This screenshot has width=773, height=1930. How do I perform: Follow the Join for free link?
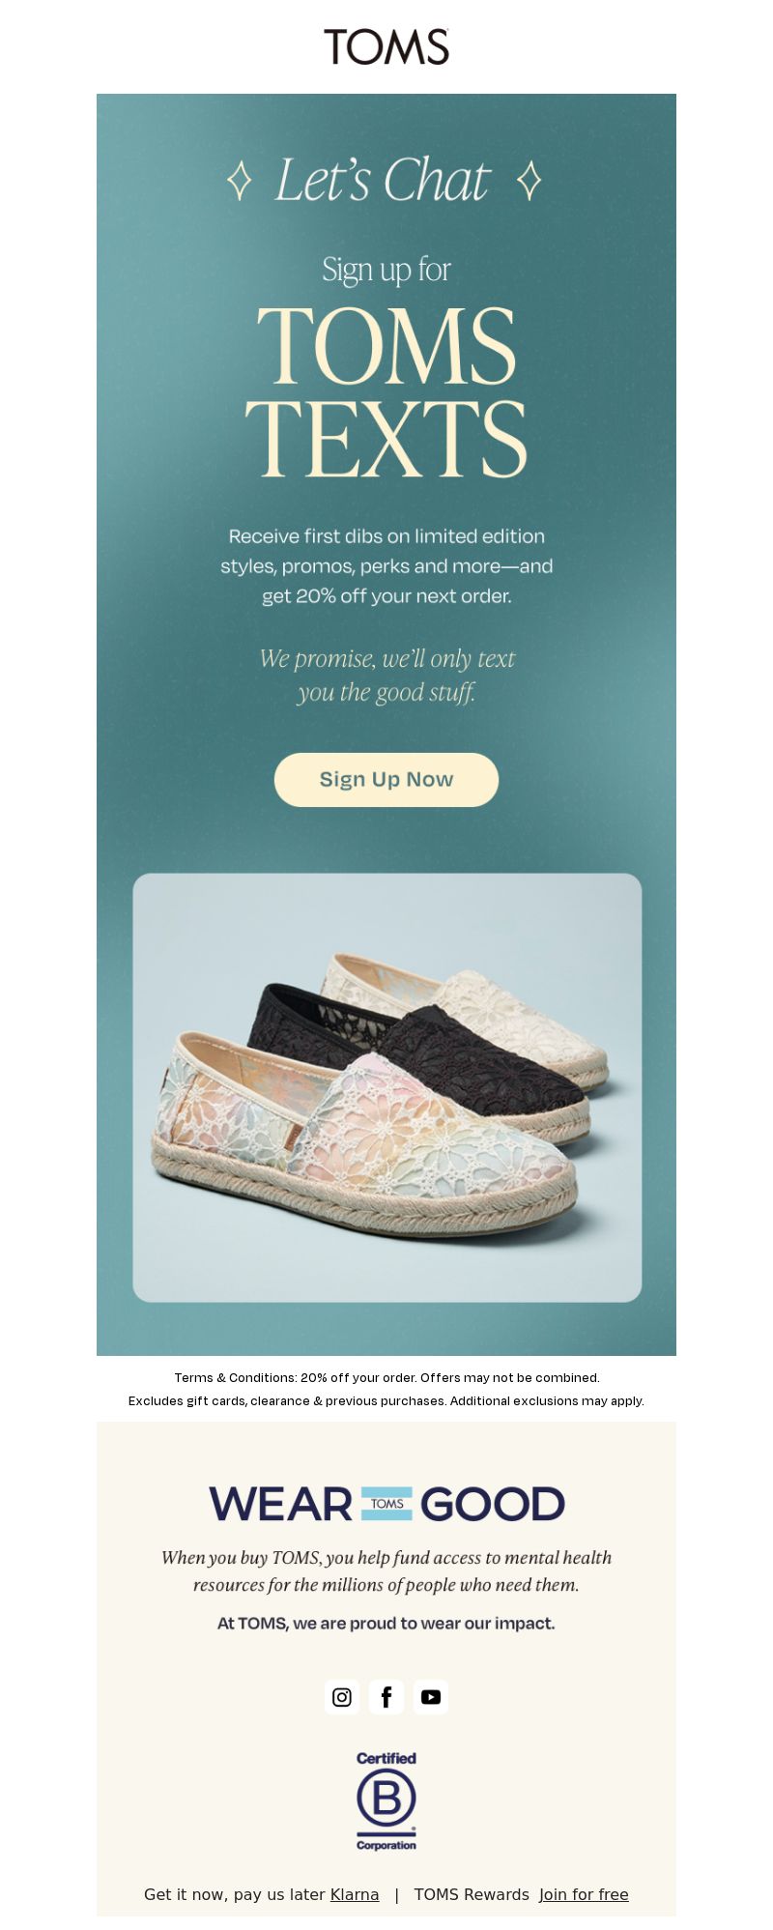coord(584,1894)
